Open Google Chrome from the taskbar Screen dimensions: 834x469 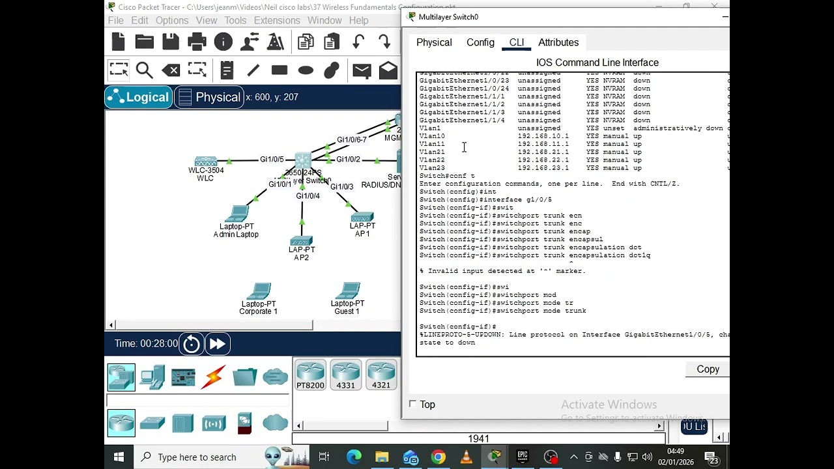[438, 457]
